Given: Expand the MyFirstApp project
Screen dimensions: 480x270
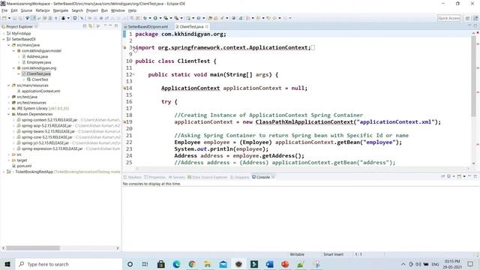Looking at the screenshot, I should (x=4, y=33).
